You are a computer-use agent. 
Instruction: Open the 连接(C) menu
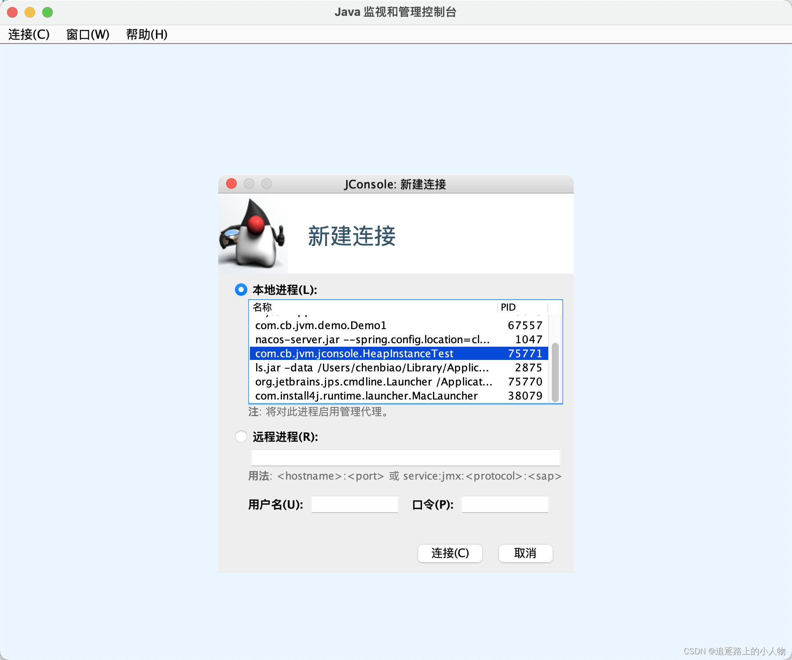[x=28, y=35]
